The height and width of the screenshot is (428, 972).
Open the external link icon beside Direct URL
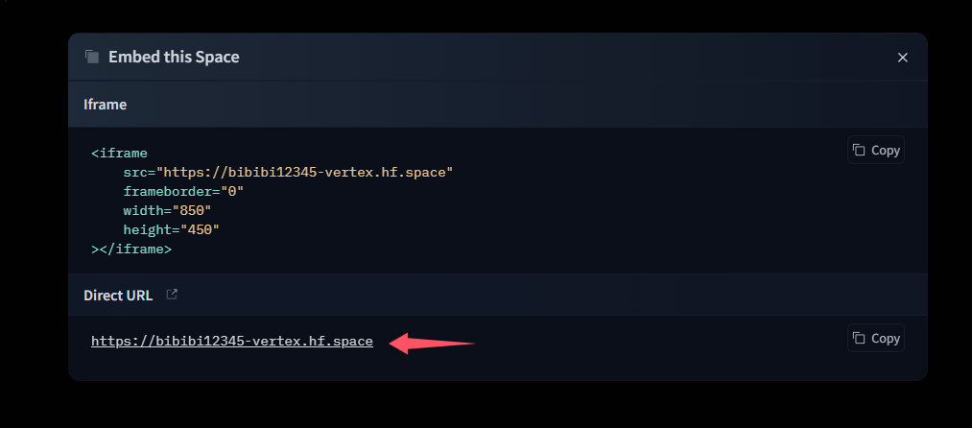tap(172, 295)
